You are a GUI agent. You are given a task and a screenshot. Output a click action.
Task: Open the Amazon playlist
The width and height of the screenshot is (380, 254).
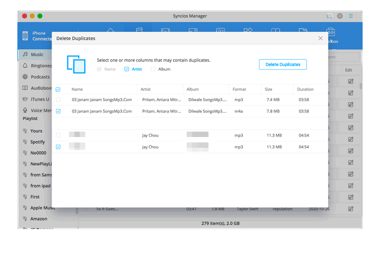point(36,219)
